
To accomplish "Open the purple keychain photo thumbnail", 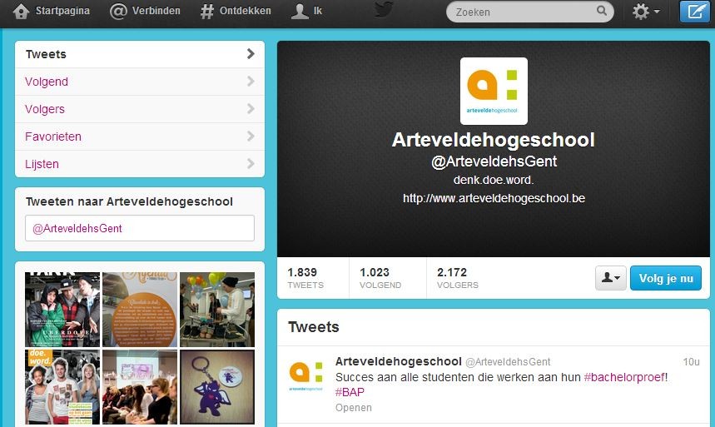I will pos(217,387).
